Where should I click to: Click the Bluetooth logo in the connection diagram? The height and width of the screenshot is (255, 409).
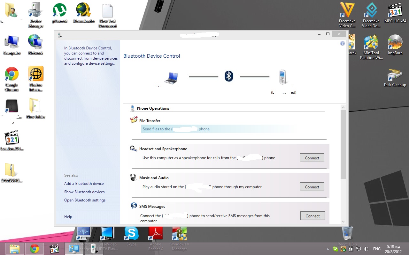click(229, 76)
